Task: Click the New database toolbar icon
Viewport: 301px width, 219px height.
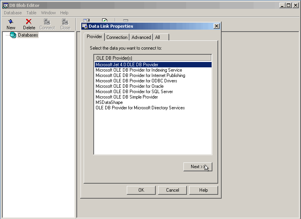Action: coord(11,22)
